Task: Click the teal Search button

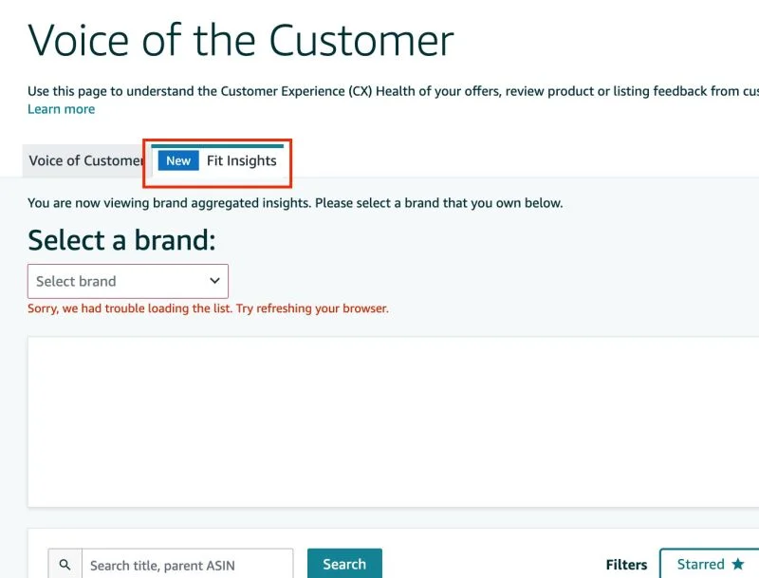Action: (344, 564)
